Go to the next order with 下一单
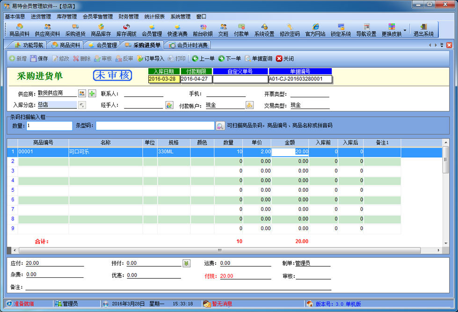 click(x=229, y=58)
